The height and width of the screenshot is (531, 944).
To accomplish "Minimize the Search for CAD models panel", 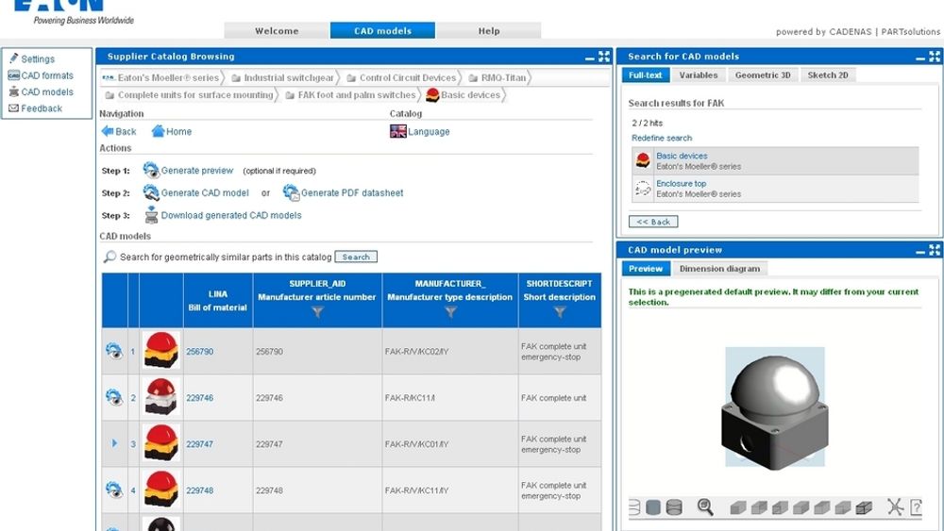I will [x=919, y=58].
